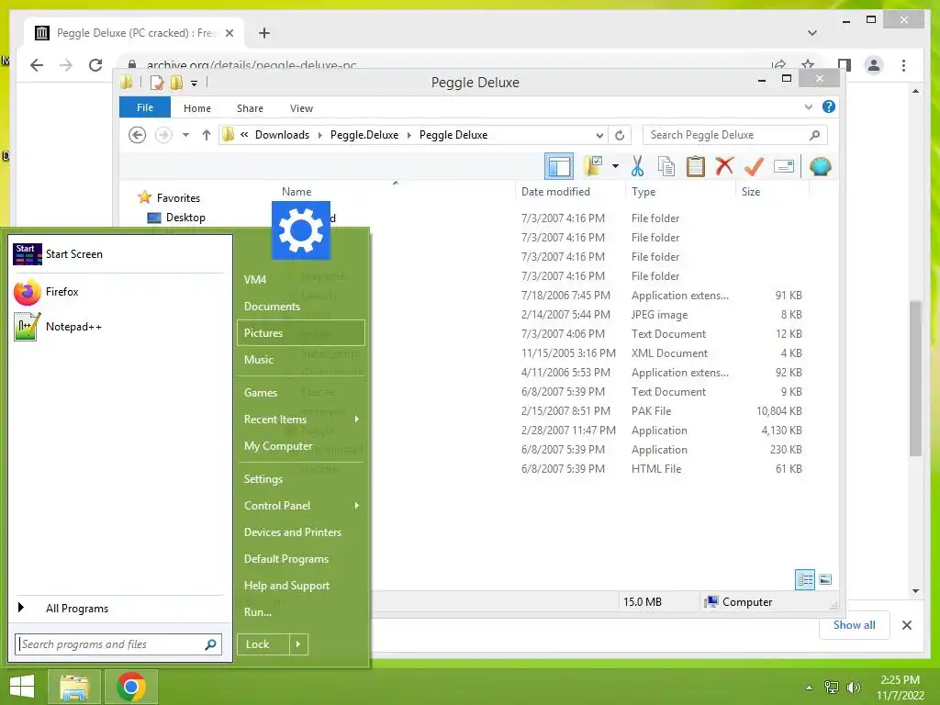Sort files by Date modified column
940x705 pixels.
coord(555,192)
